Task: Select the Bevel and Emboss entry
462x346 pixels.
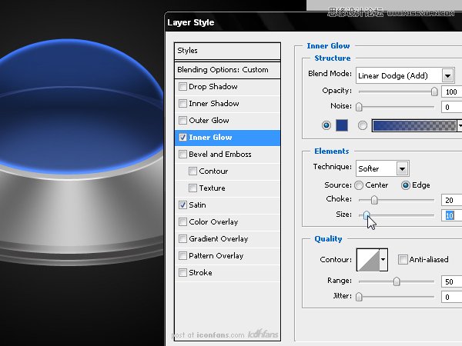Action: 220,155
